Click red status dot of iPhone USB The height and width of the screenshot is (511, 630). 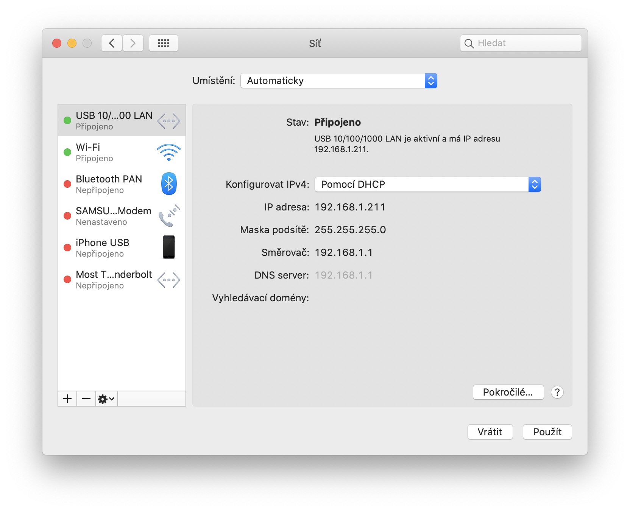tap(67, 248)
